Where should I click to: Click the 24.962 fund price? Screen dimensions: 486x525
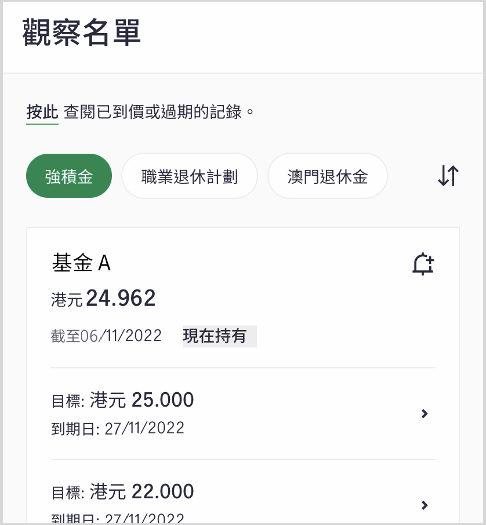[x=121, y=298]
